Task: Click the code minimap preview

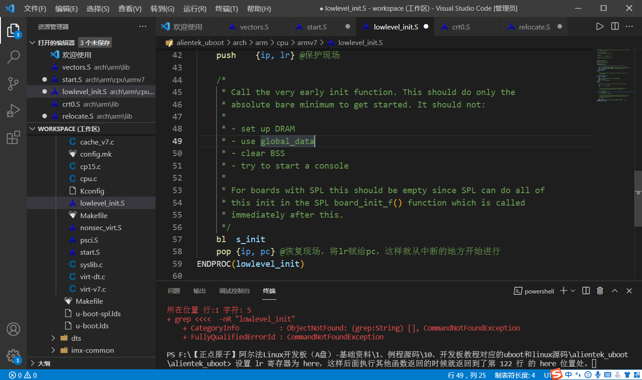Action: tap(614, 76)
